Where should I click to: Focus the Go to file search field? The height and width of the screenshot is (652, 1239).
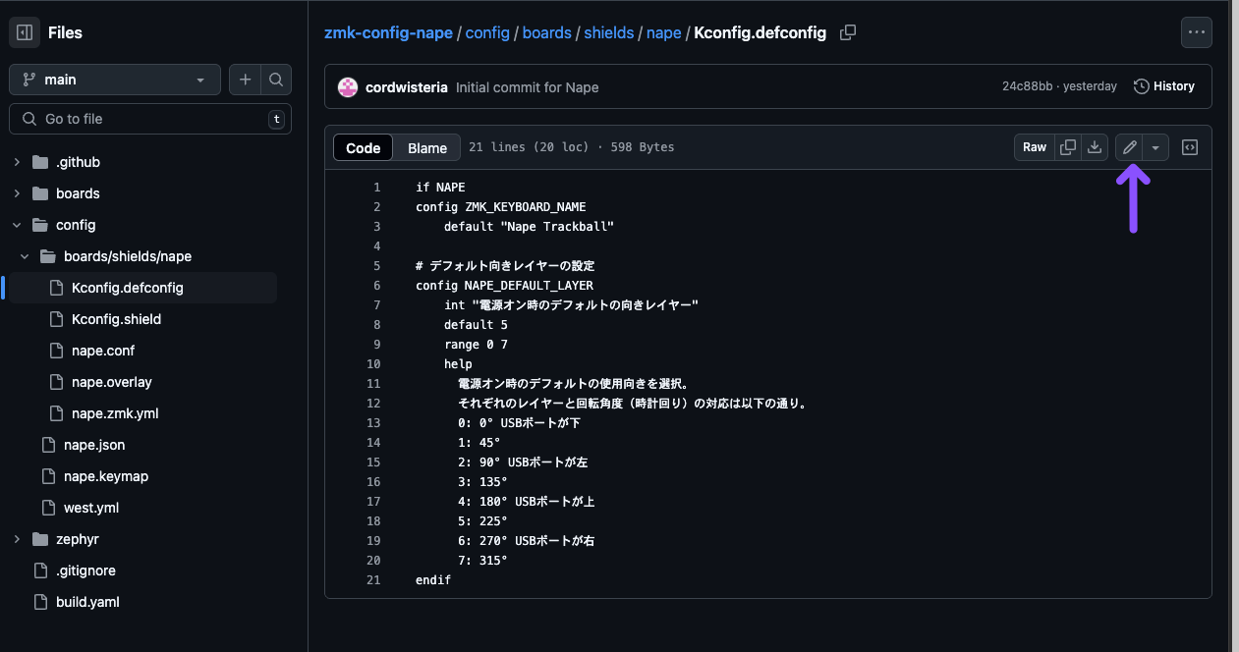click(x=150, y=119)
